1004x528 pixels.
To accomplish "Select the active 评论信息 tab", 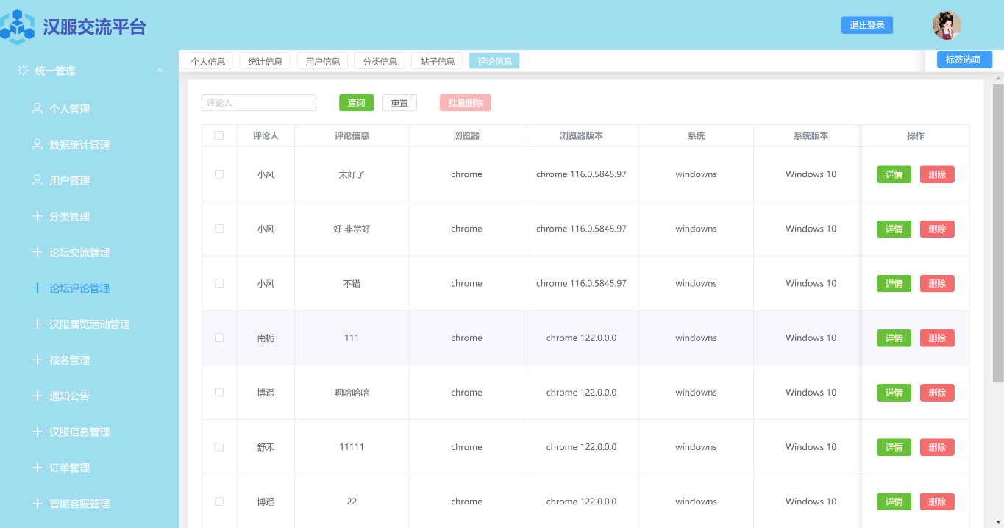I will (494, 61).
